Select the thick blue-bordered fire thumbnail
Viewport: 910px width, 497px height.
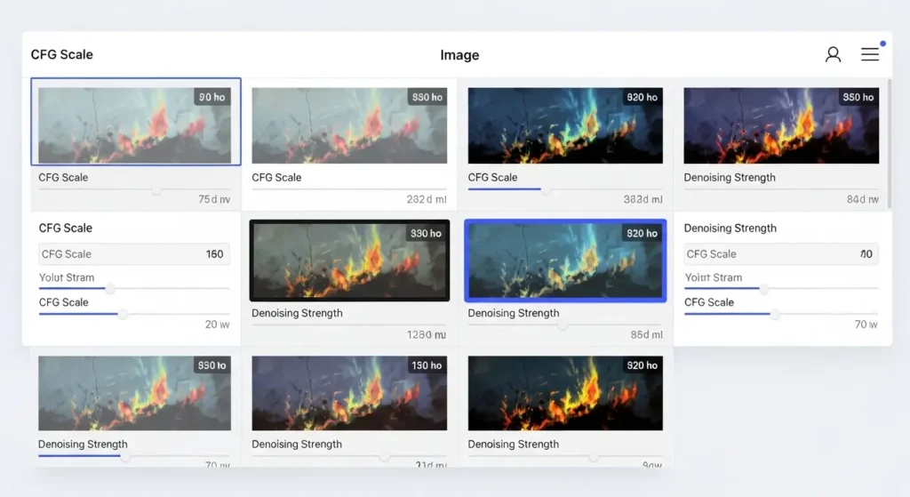pos(565,261)
